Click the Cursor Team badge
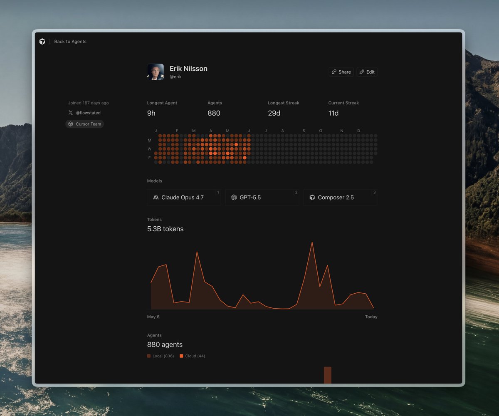Screen dimensions: 499x416 (84, 124)
